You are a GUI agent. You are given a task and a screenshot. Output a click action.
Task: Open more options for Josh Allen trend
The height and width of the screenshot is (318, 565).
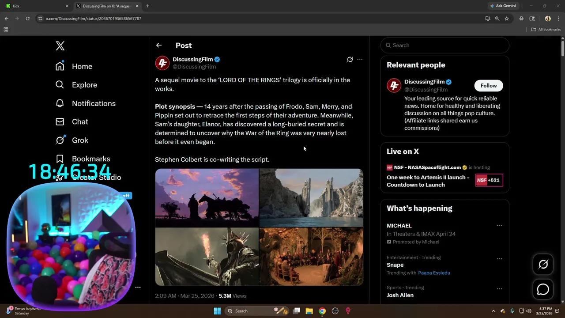click(x=499, y=289)
